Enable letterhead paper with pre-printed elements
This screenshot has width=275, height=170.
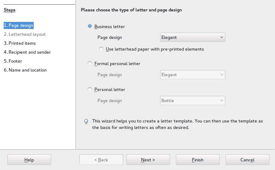[x=101, y=49]
